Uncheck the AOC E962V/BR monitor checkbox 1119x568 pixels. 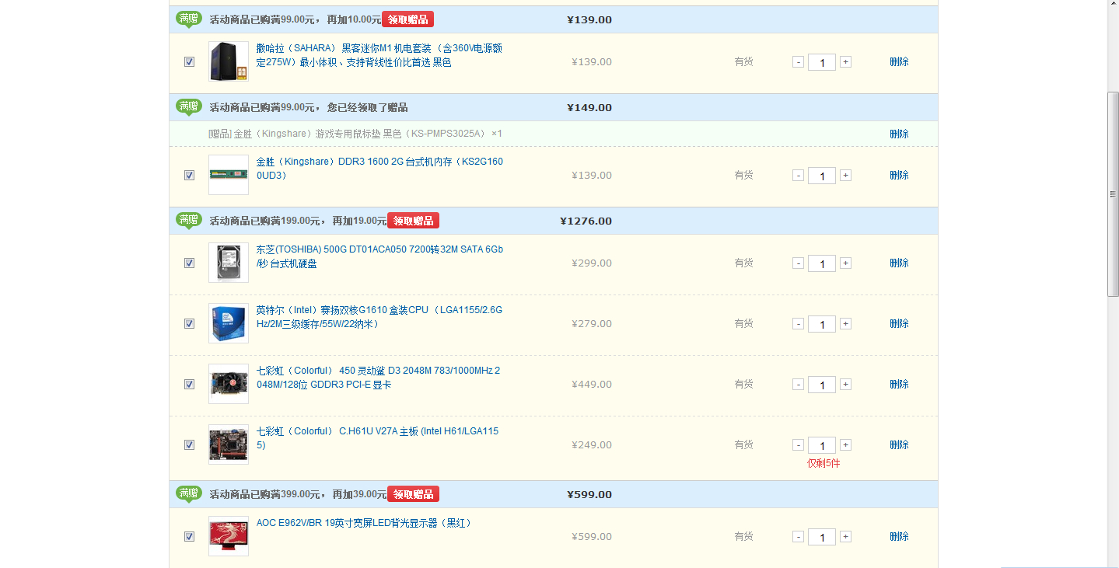click(x=189, y=537)
